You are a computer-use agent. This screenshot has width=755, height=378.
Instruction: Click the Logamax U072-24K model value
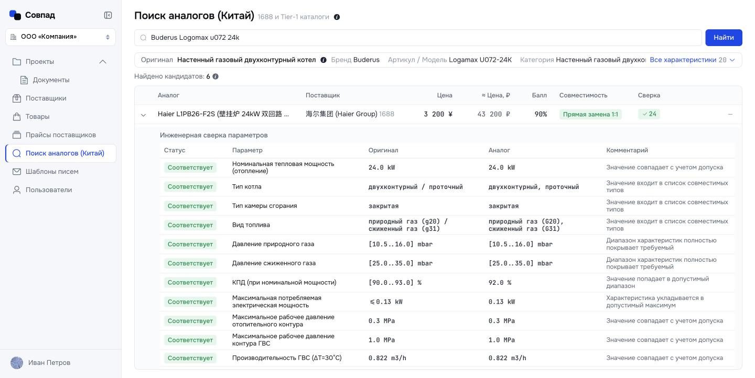tap(480, 60)
